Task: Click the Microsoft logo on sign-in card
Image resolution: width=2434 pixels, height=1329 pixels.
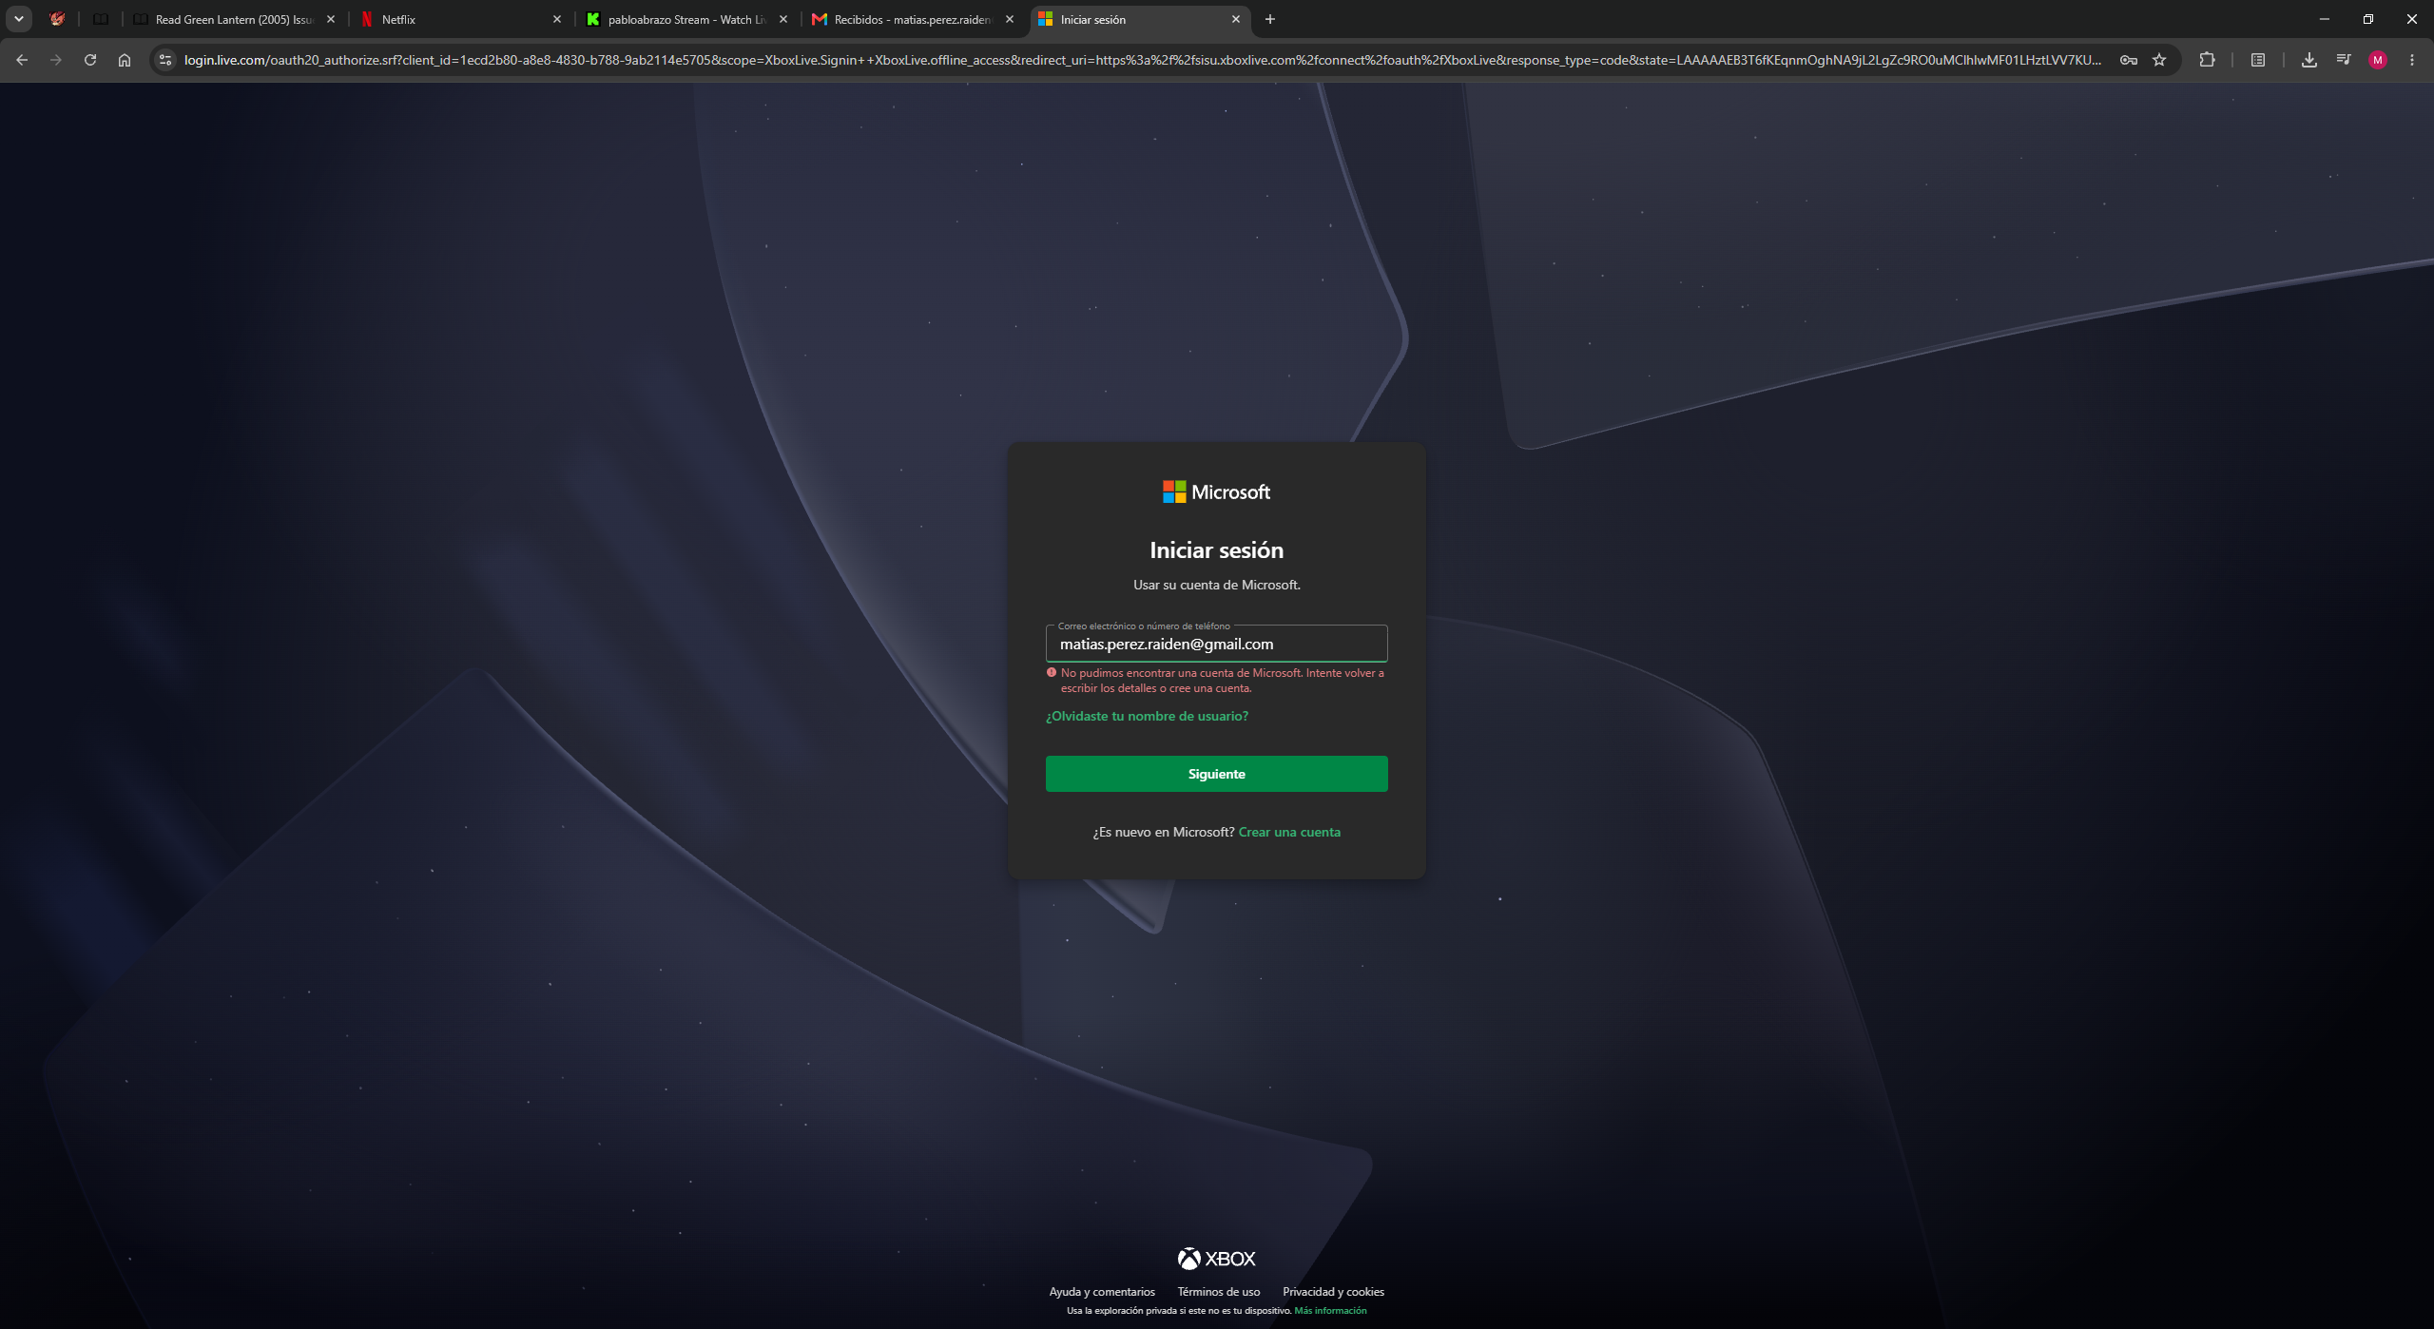Action: tap(1217, 491)
